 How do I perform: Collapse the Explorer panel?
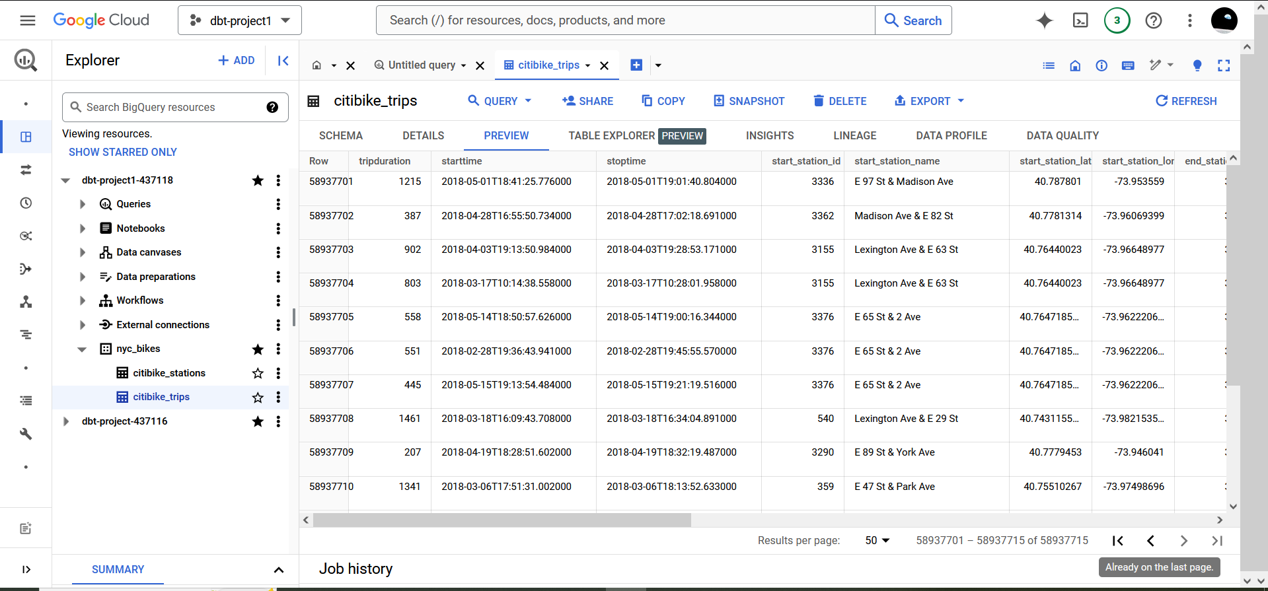tap(283, 61)
